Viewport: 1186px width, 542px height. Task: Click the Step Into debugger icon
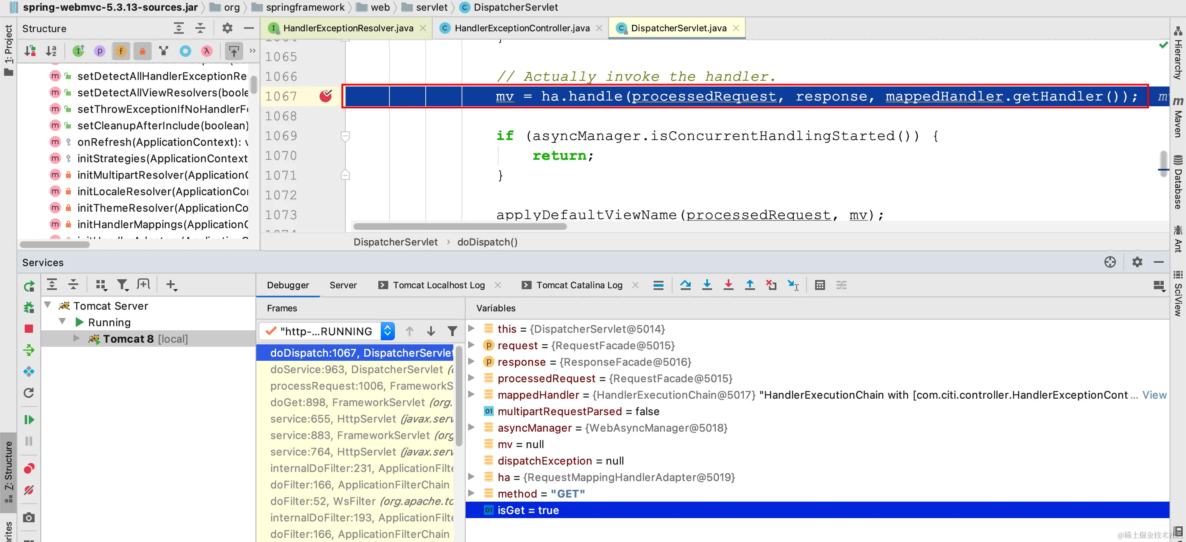[707, 285]
